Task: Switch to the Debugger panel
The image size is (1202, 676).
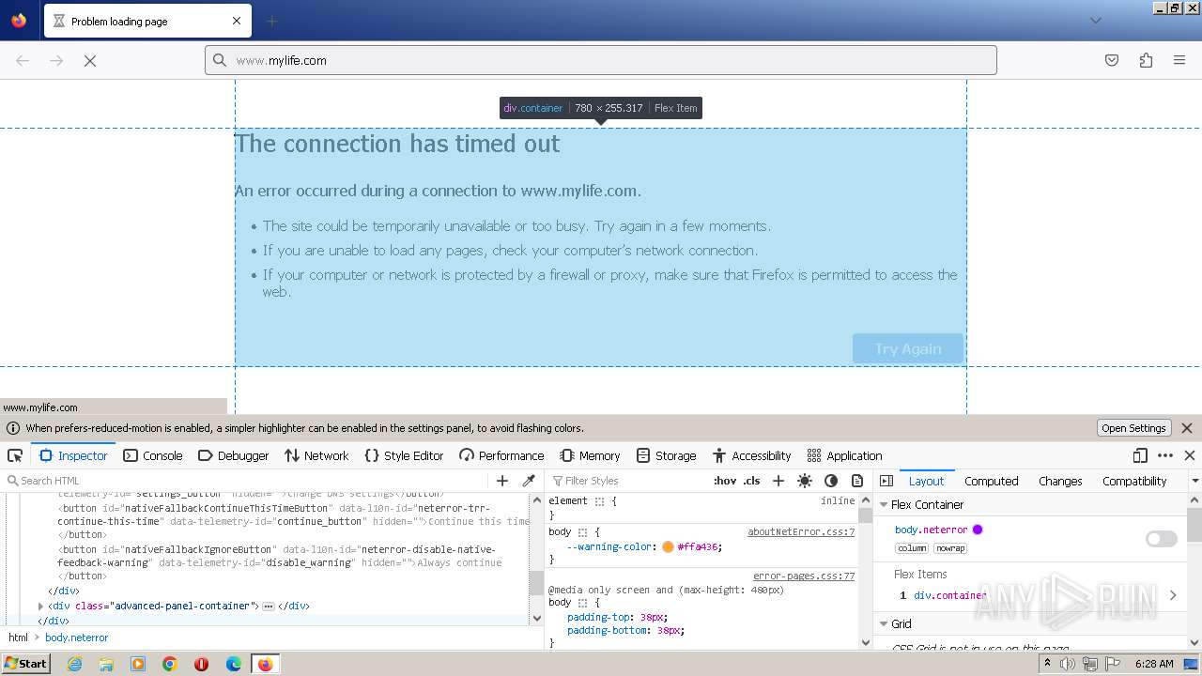Action: tap(234, 455)
